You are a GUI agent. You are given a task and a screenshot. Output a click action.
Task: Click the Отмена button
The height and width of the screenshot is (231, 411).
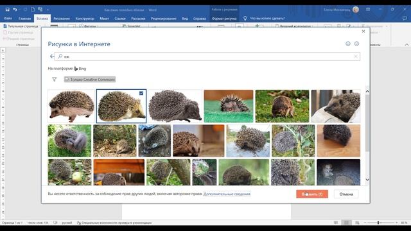pos(346,194)
